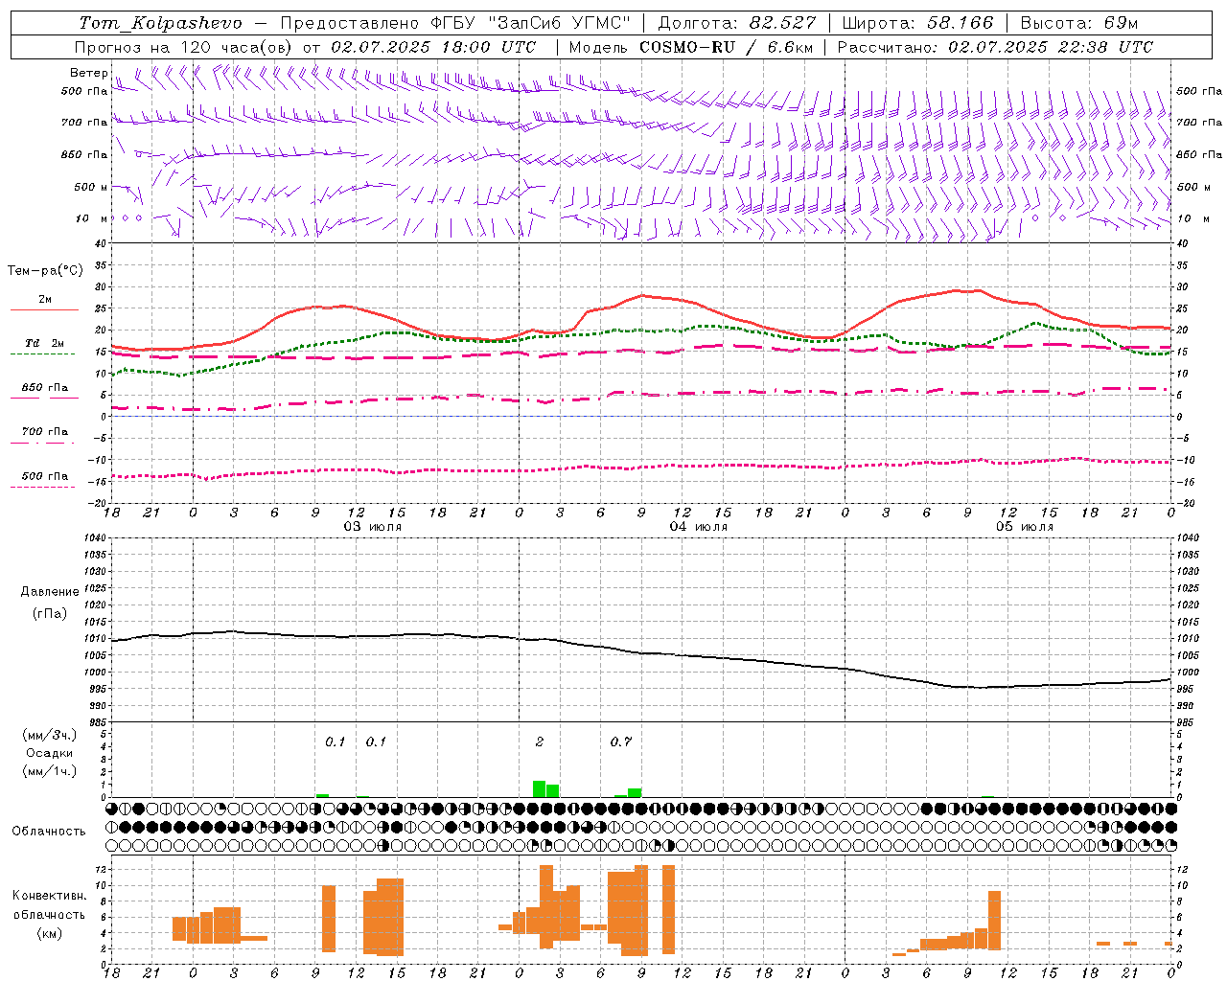The width and height of the screenshot is (1227, 981).
Task: Click the Давление pressure panel label
Action: tap(50, 592)
